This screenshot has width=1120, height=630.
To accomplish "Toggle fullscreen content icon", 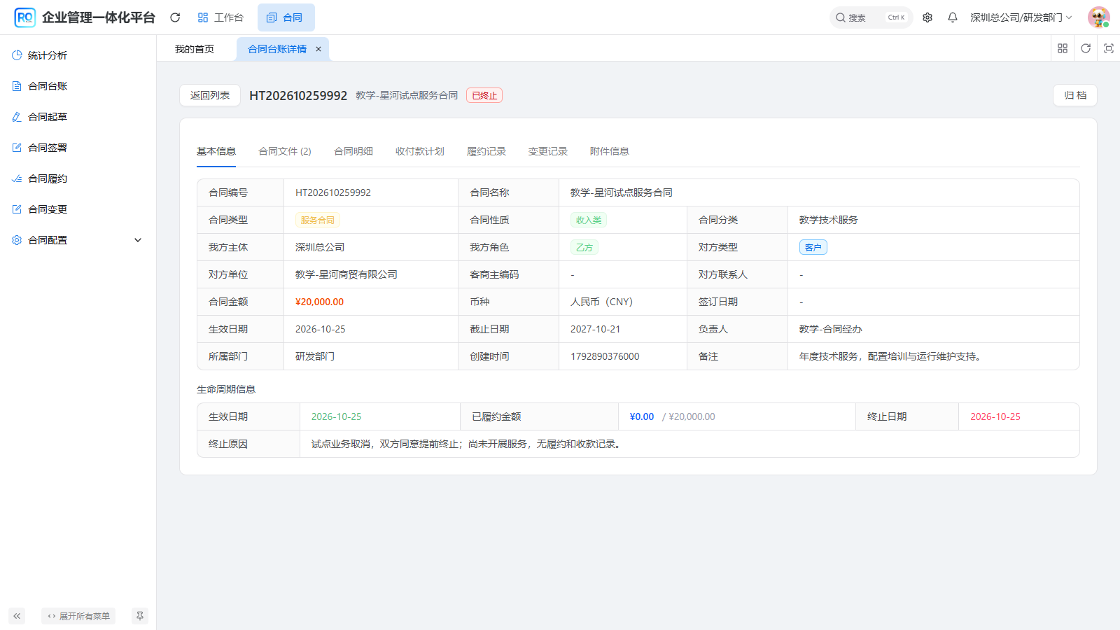I will tap(1109, 48).
